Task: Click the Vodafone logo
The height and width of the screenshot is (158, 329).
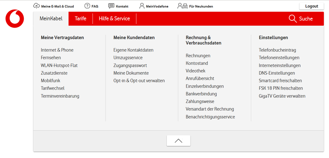Action: pos(15,19)
